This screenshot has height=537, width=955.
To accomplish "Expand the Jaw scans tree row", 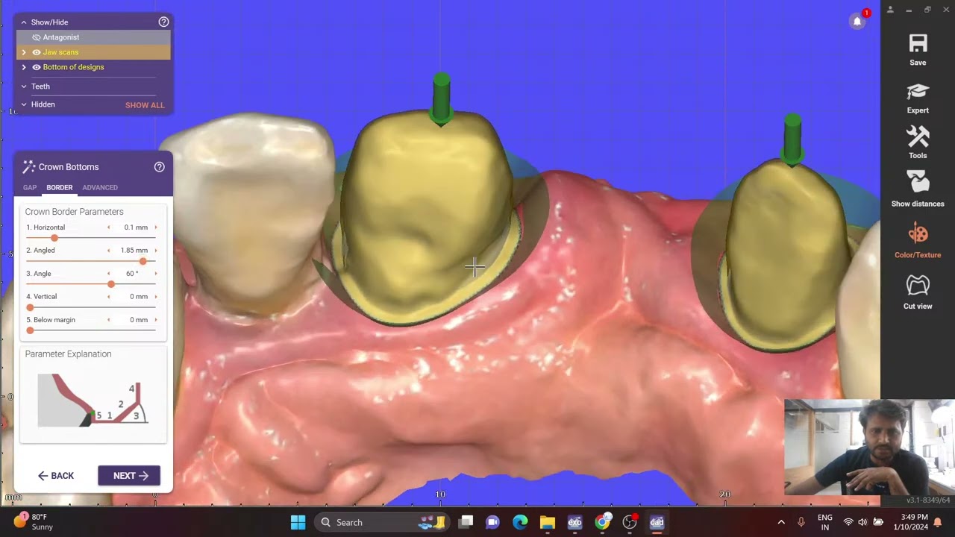I will click(24, 52).
